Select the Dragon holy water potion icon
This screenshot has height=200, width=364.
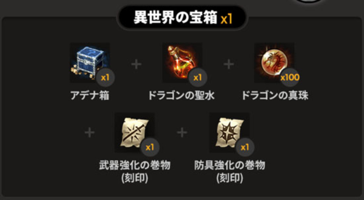182,63
